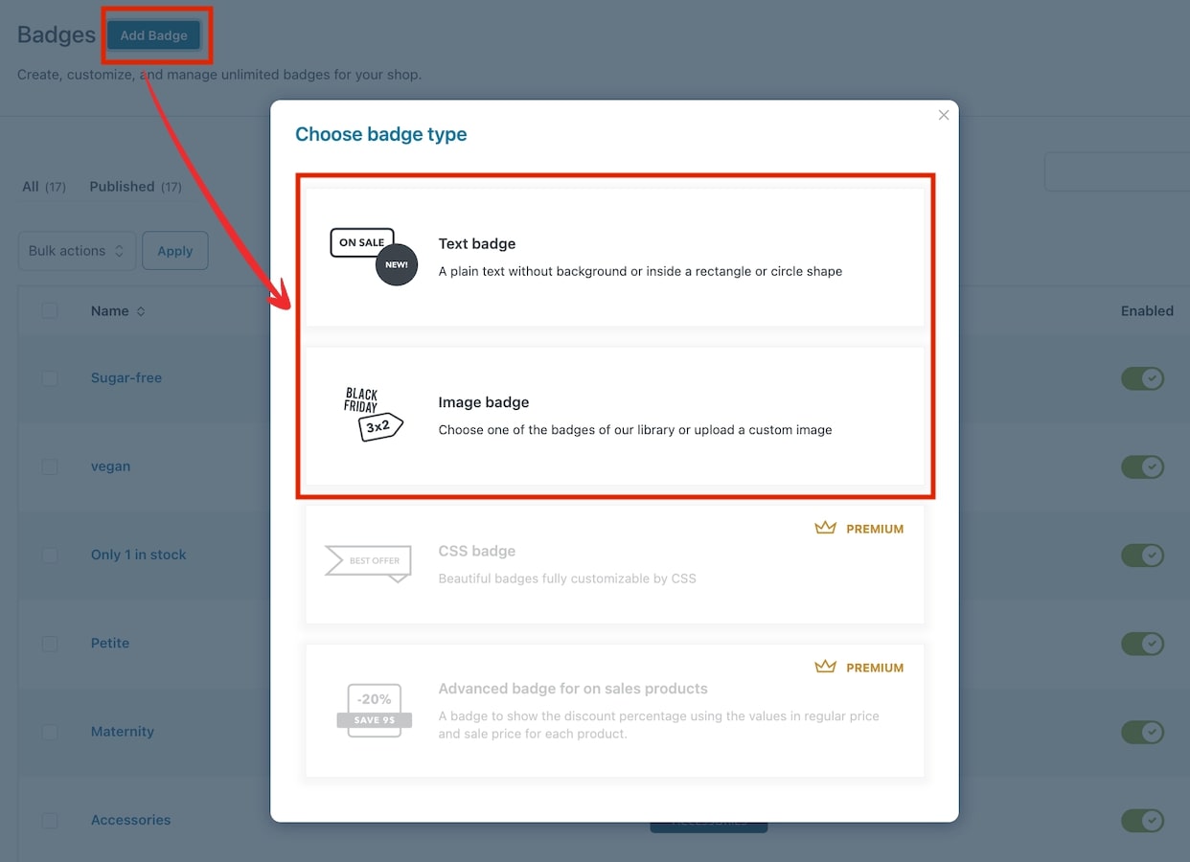The height and width of the screenshot is (862, 1190).
Task: Disable the Only 1 in stock toggle
Action: (x=1143, y=556)
